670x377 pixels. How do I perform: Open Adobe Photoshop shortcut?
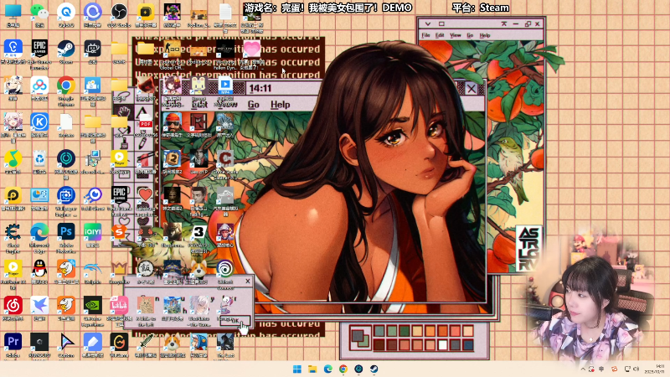(x=66, y=232)
